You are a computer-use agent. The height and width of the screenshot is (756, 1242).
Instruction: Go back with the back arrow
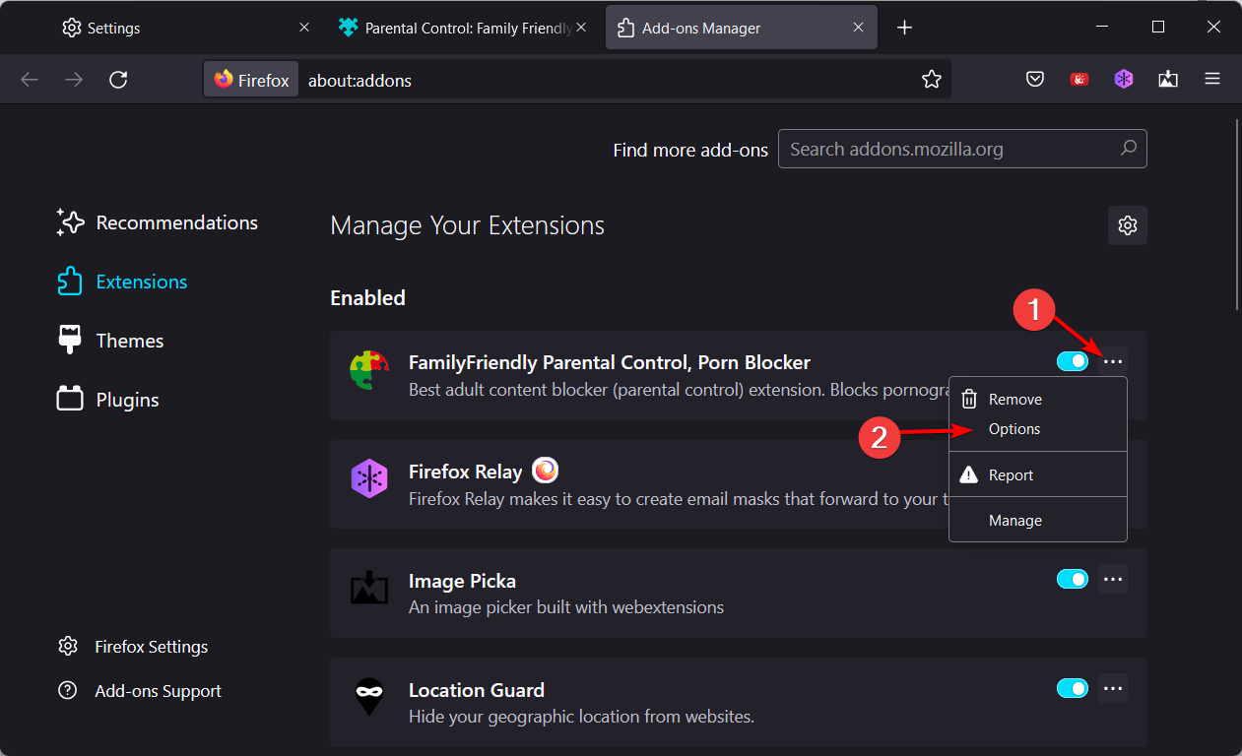tap(30, 80)
